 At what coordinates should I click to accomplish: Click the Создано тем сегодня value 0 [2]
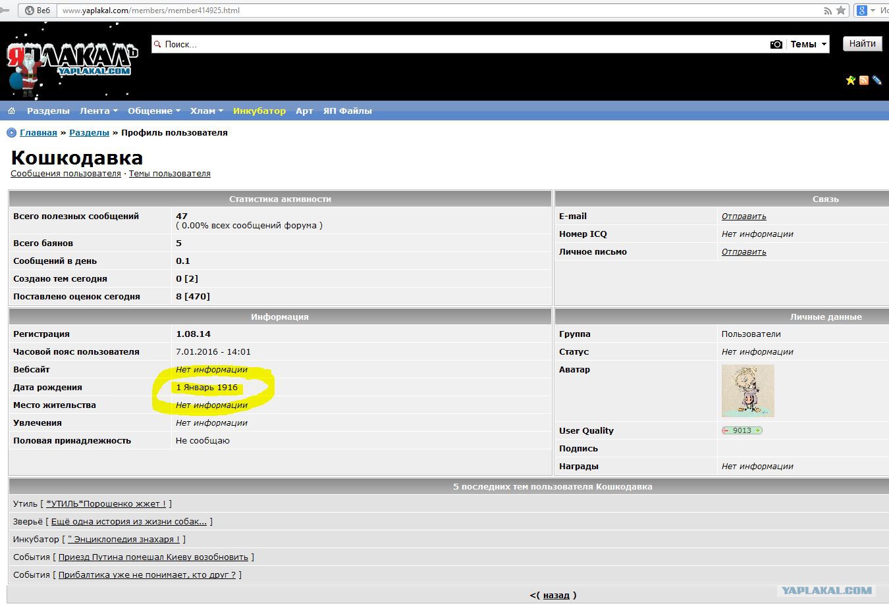[187, 278]
